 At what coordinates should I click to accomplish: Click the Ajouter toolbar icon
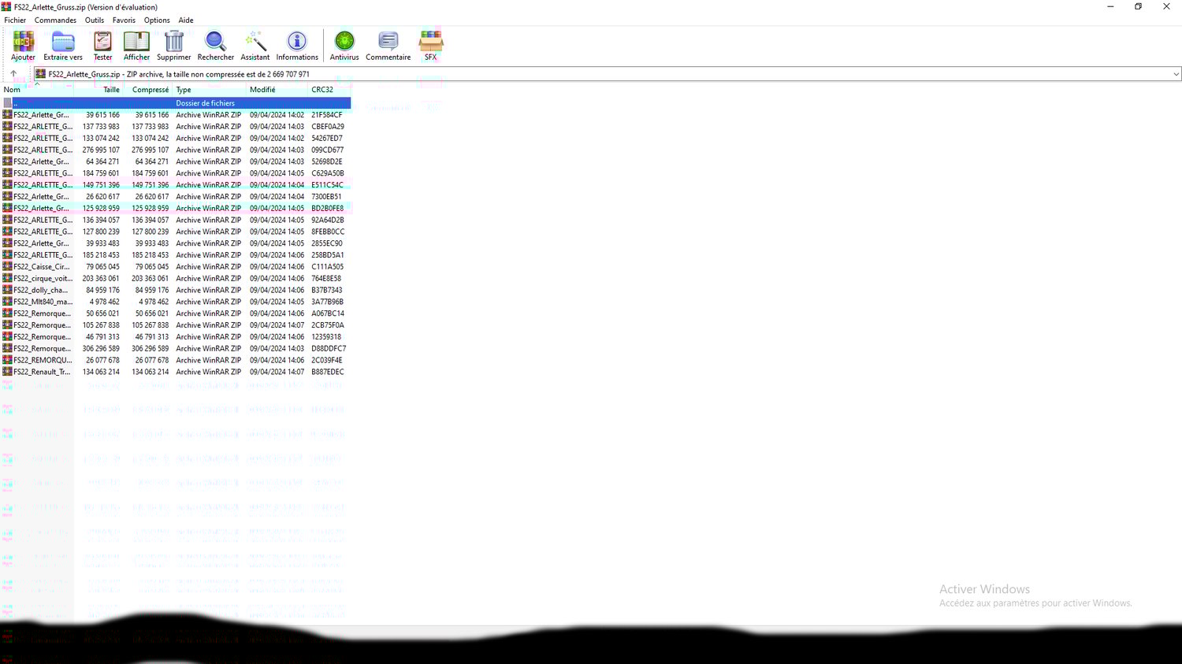(x=23, y=41)
